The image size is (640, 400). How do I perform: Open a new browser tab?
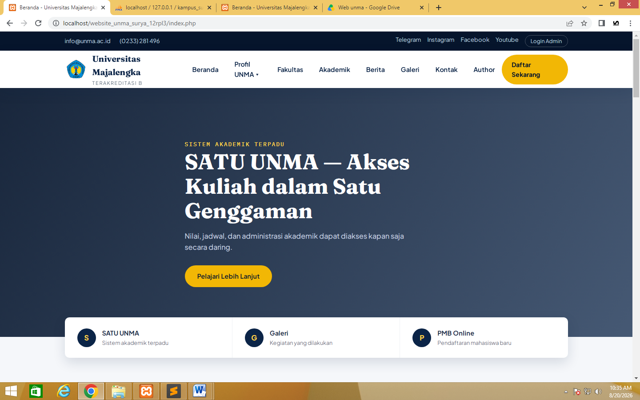(x=439, y=8)
